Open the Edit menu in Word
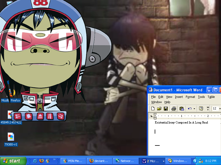The width and height of the screenshot is (221, 165). tap(161, 97)
